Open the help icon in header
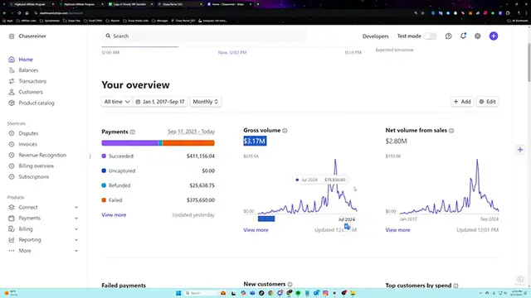 click(x=448, y=36)
